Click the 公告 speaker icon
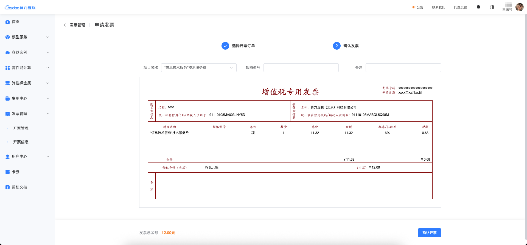527x245 pixels. pos(414,7)
